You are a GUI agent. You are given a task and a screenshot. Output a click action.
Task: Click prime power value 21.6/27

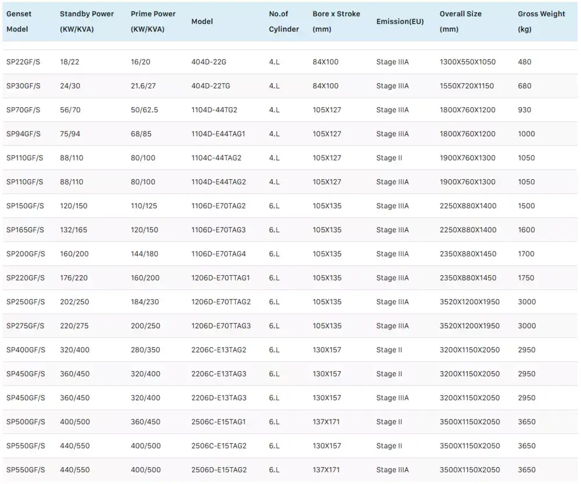143,86
